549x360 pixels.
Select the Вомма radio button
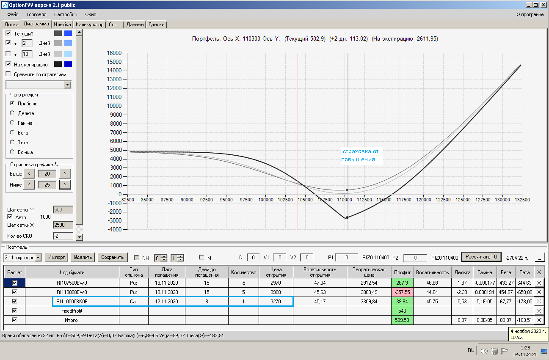click(x=12, y=152)
